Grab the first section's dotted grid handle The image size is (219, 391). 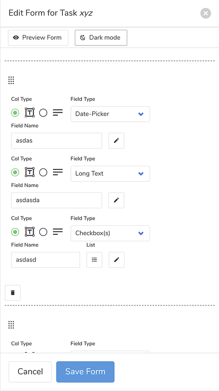point(11,80)
